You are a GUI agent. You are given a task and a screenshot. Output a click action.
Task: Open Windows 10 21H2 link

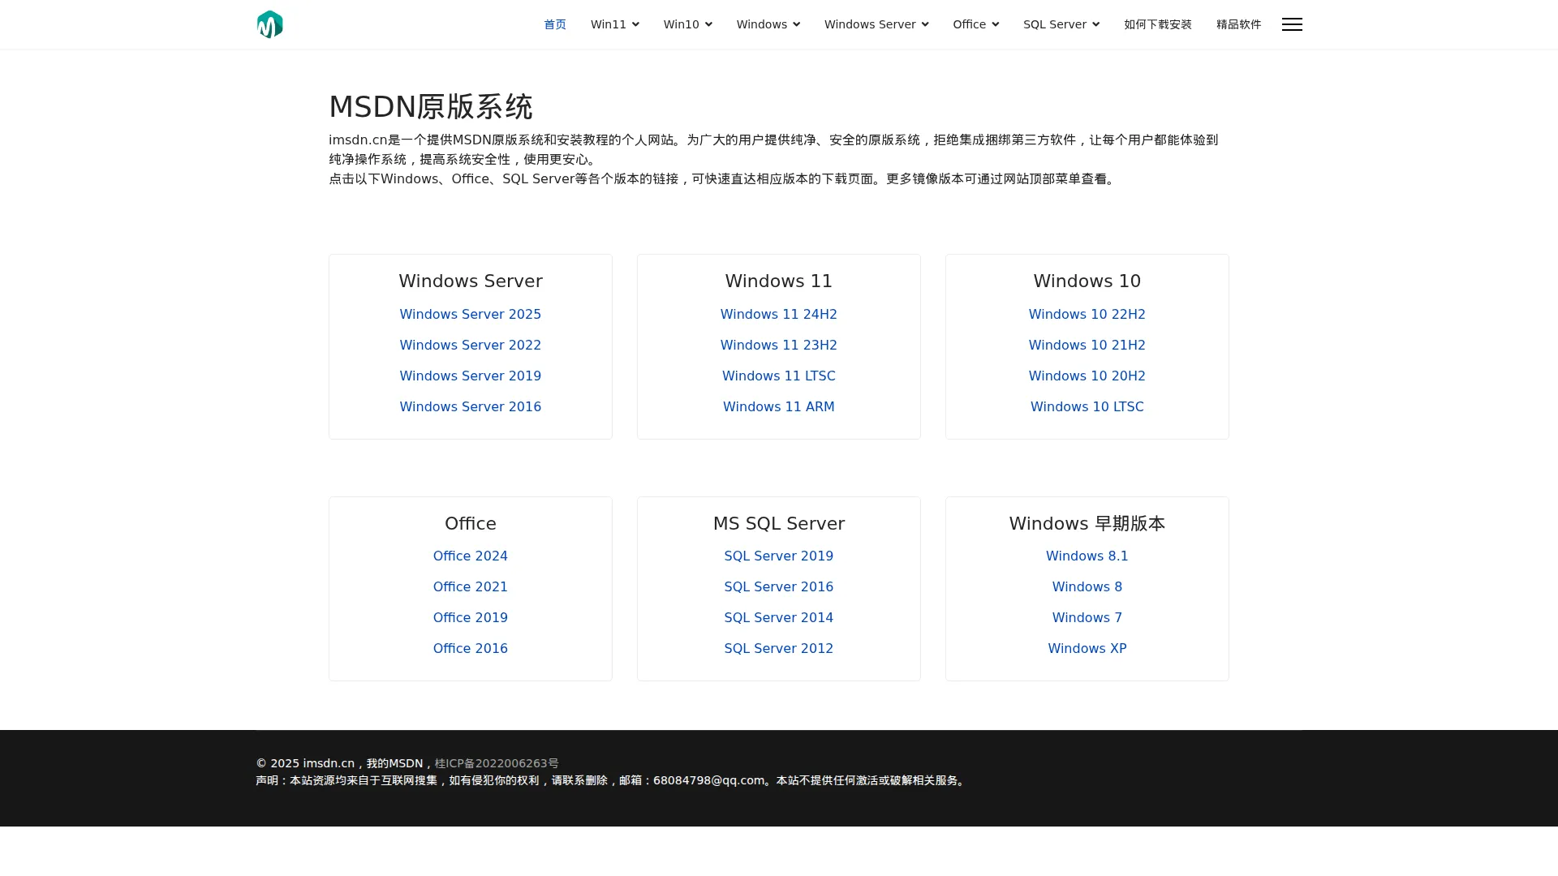point(1087,346)
